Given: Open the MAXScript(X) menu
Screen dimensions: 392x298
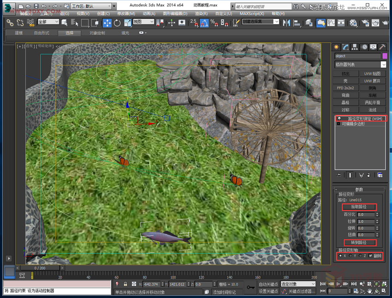Looking at the screenshot, I should [x=251, y=14].
